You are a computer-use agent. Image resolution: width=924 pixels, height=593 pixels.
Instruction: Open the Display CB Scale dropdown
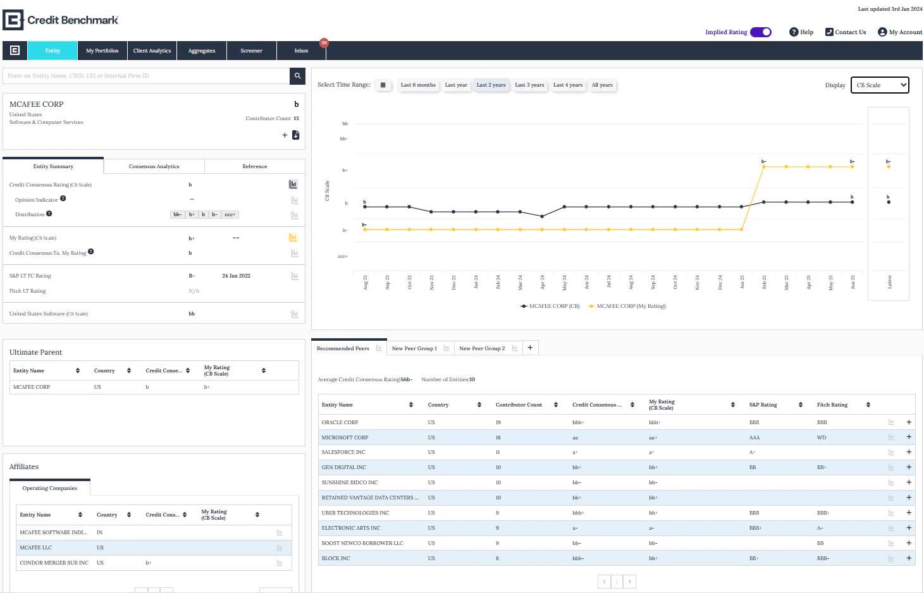pyautogui.click(x=880, y=85)
